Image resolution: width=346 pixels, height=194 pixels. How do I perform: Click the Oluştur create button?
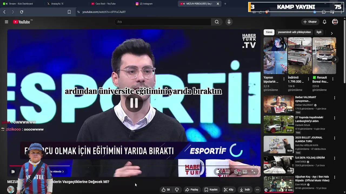point(310,22)
